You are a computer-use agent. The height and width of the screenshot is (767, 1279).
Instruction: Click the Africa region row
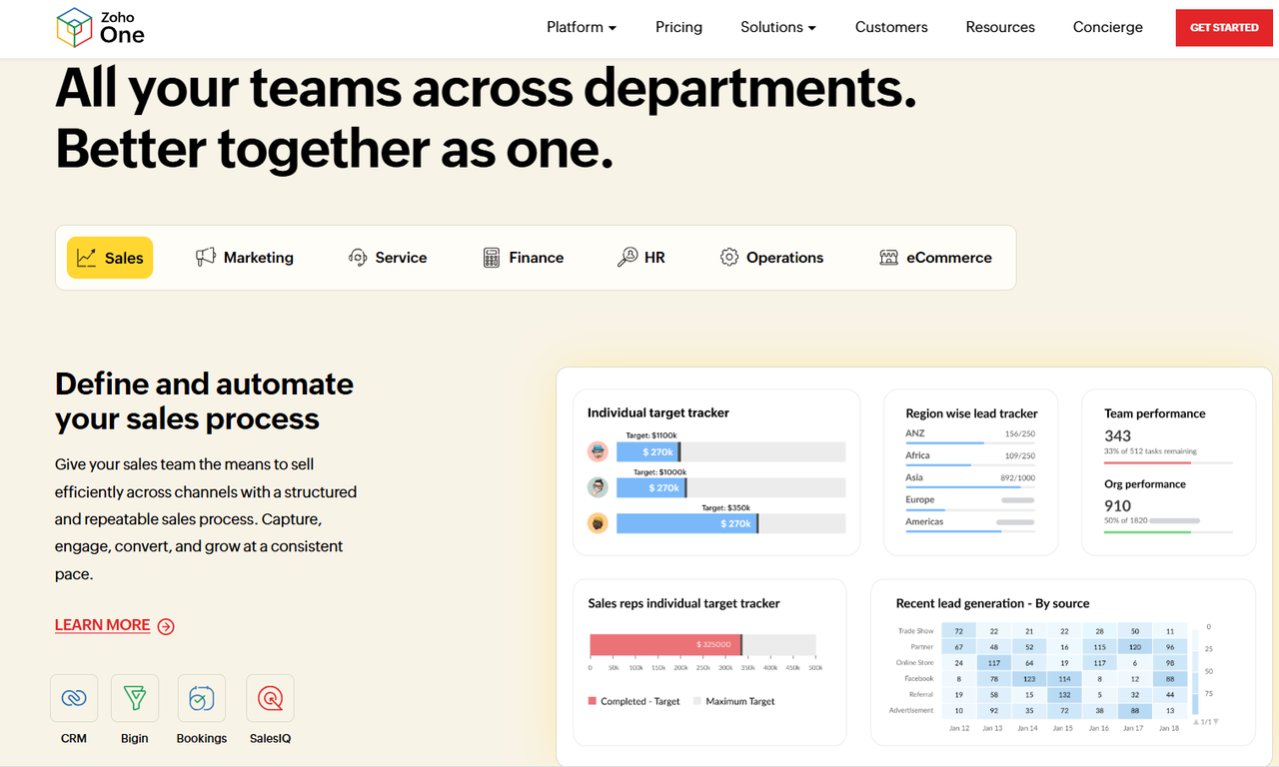click(970, 458)
